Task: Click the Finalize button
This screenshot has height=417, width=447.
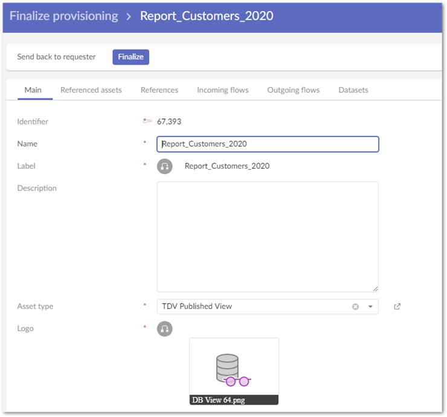Action: [x=130, y=57]
